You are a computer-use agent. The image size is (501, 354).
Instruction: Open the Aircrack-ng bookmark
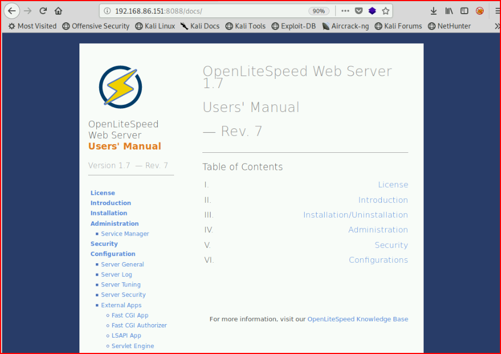pyautogui.click(x=345, y=26)
